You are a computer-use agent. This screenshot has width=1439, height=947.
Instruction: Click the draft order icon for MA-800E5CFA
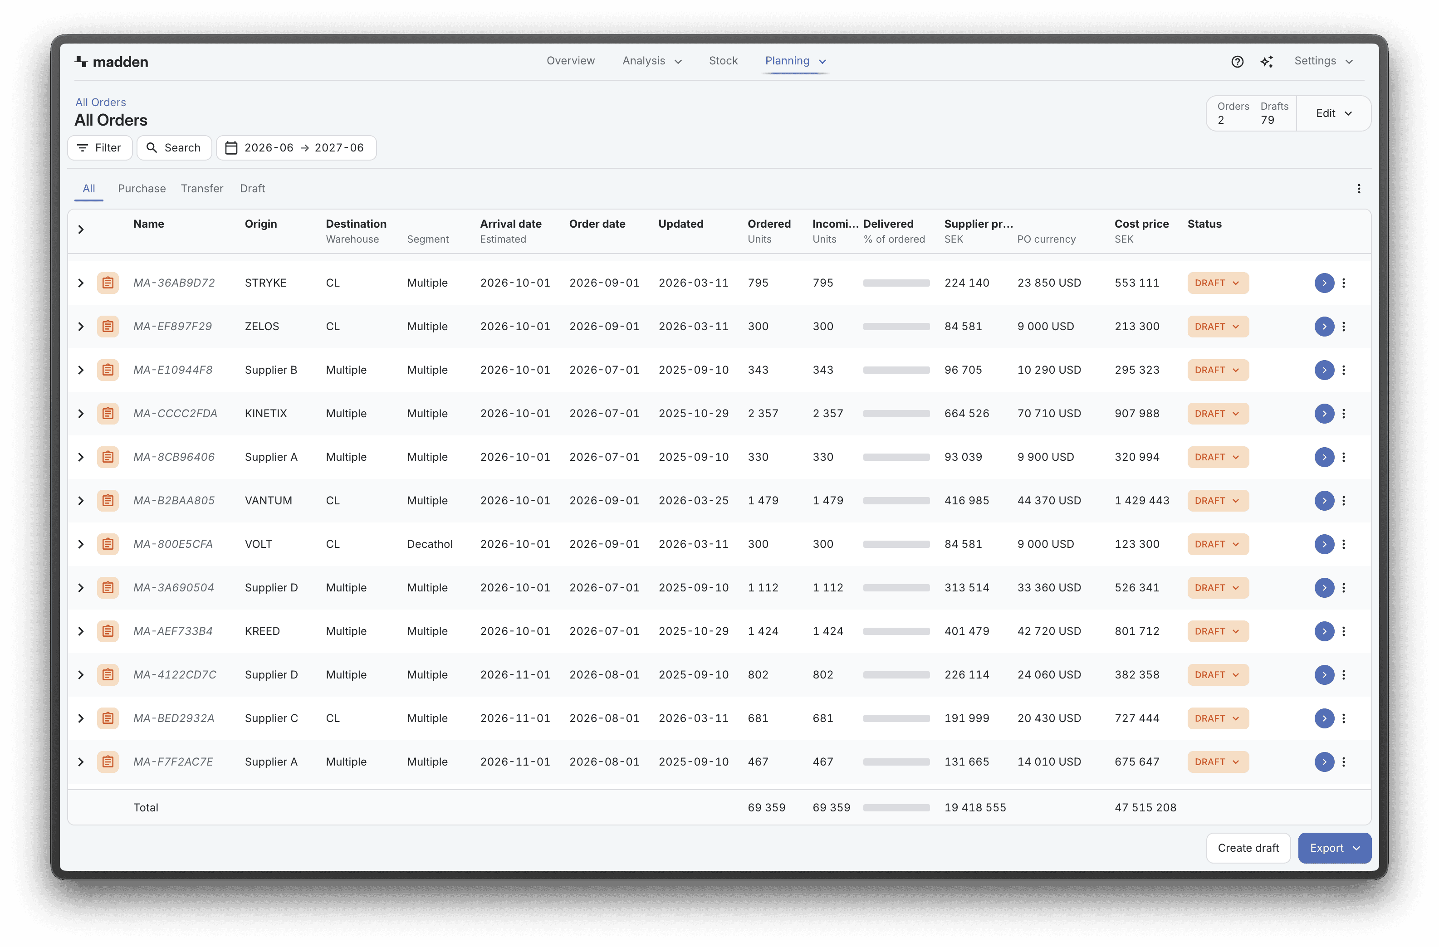tap(108, 544)
